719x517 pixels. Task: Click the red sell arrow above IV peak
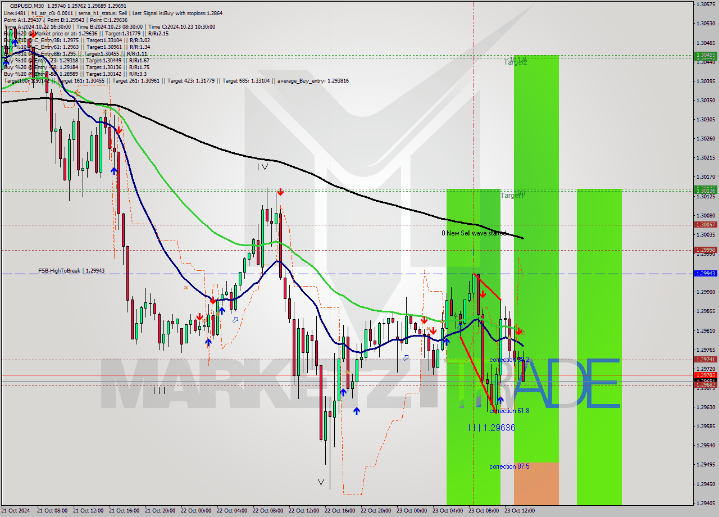point(280,192)
